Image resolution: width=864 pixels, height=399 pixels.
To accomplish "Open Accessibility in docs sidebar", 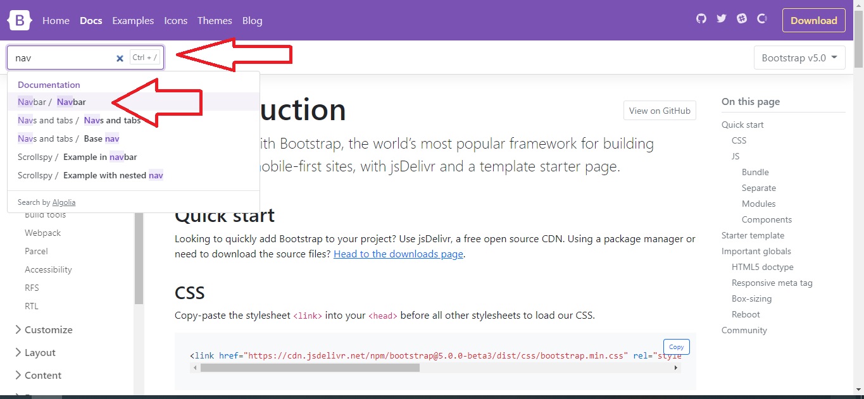I will (x=48, y=269).
